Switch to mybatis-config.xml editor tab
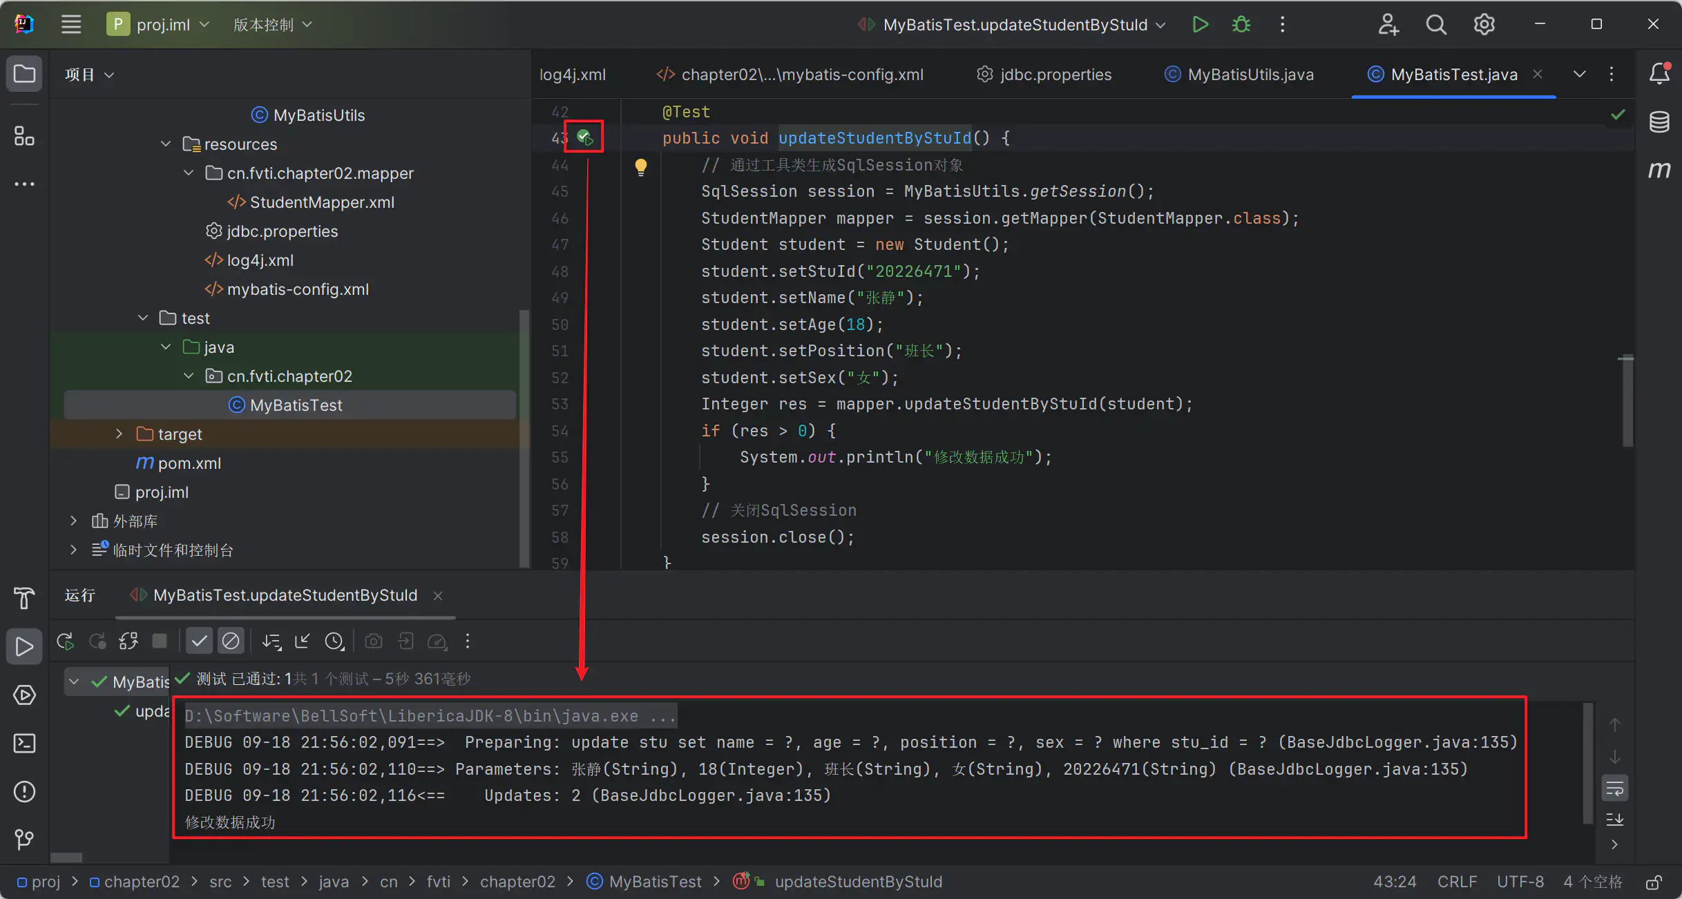Viewport: 1682px width, 899px height. click(790, 75)
